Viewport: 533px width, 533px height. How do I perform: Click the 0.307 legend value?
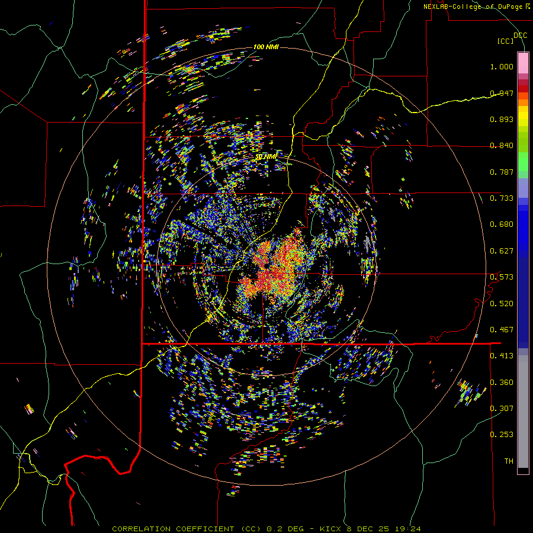(x=502, y=408)
